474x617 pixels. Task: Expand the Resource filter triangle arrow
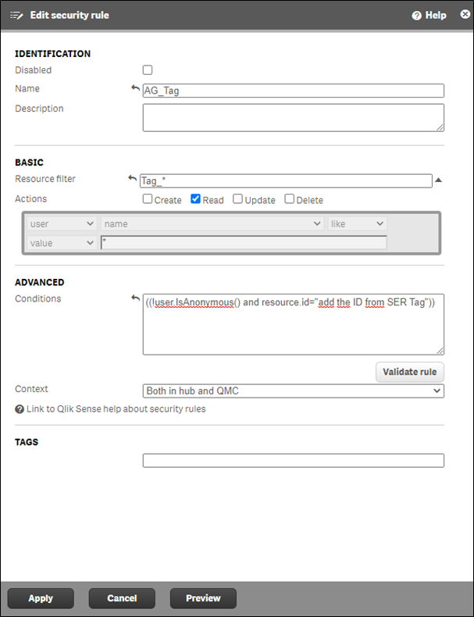[439, 180]
